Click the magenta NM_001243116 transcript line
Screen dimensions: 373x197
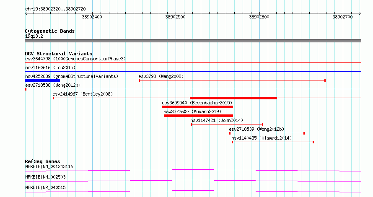[x=193, y=170]
